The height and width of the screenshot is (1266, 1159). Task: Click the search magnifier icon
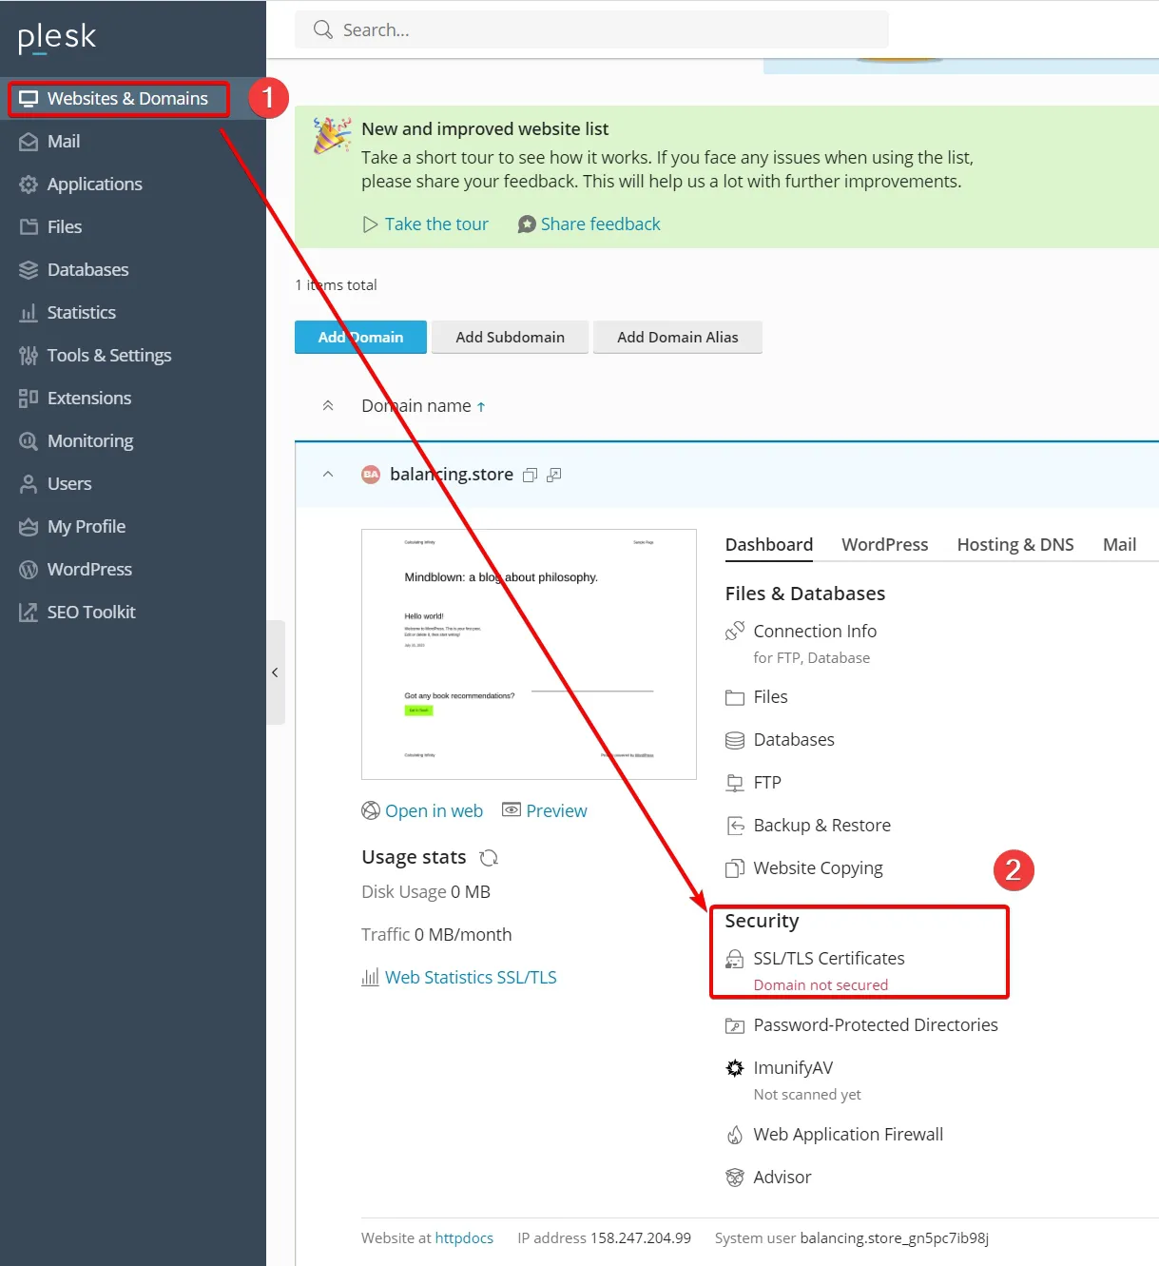(323, 29)
